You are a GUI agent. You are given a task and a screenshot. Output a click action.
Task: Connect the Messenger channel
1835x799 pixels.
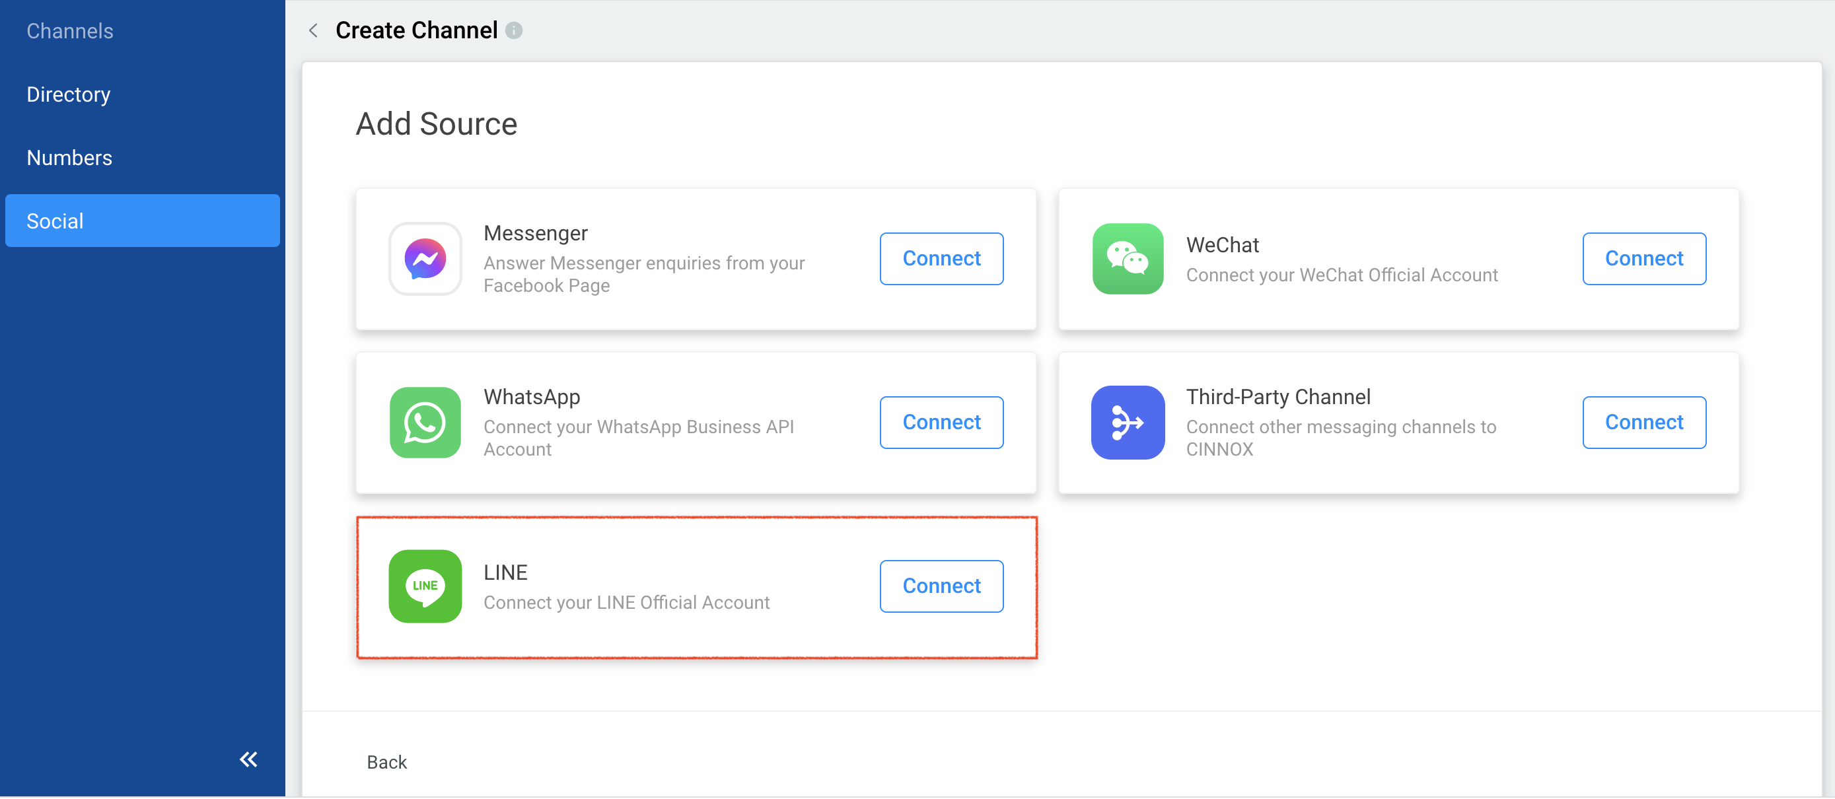(x=941, y=260)
